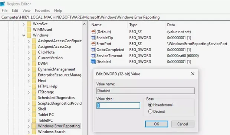The width and height of the screenshot is (230, 135).
Task: Click the registry path address bar
Action: tap(115, 17)
